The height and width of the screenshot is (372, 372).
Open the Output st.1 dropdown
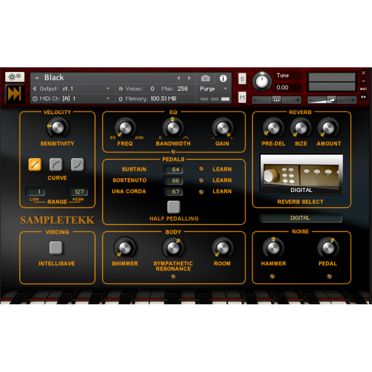pyautogui.click(x=108, y=89)
